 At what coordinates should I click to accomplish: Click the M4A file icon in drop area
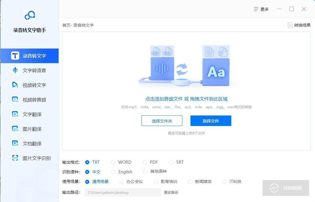point(168,51)
